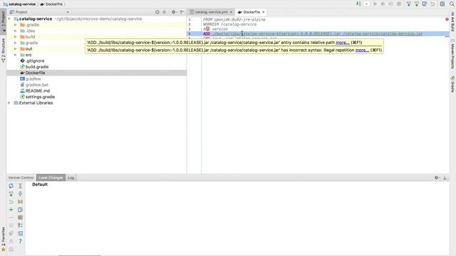Expand the .gradle folder
Image resolution: width=456 pixels, height=256 pixels.
[16, 25]
